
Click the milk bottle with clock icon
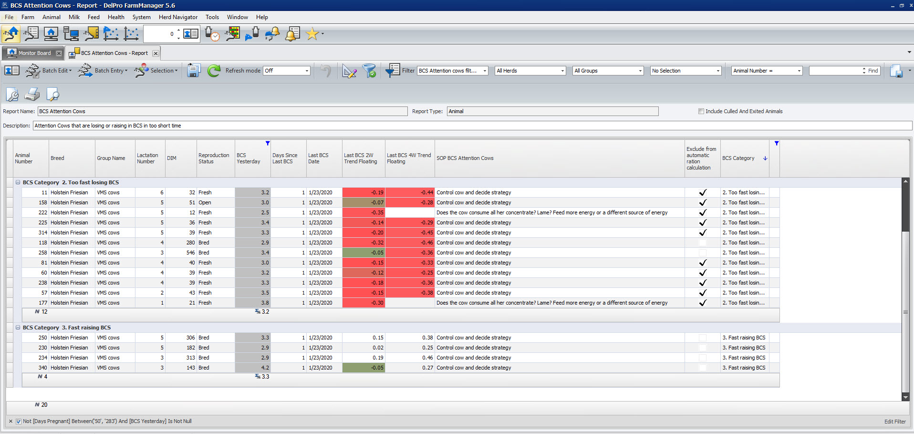(x=212, y=34)
